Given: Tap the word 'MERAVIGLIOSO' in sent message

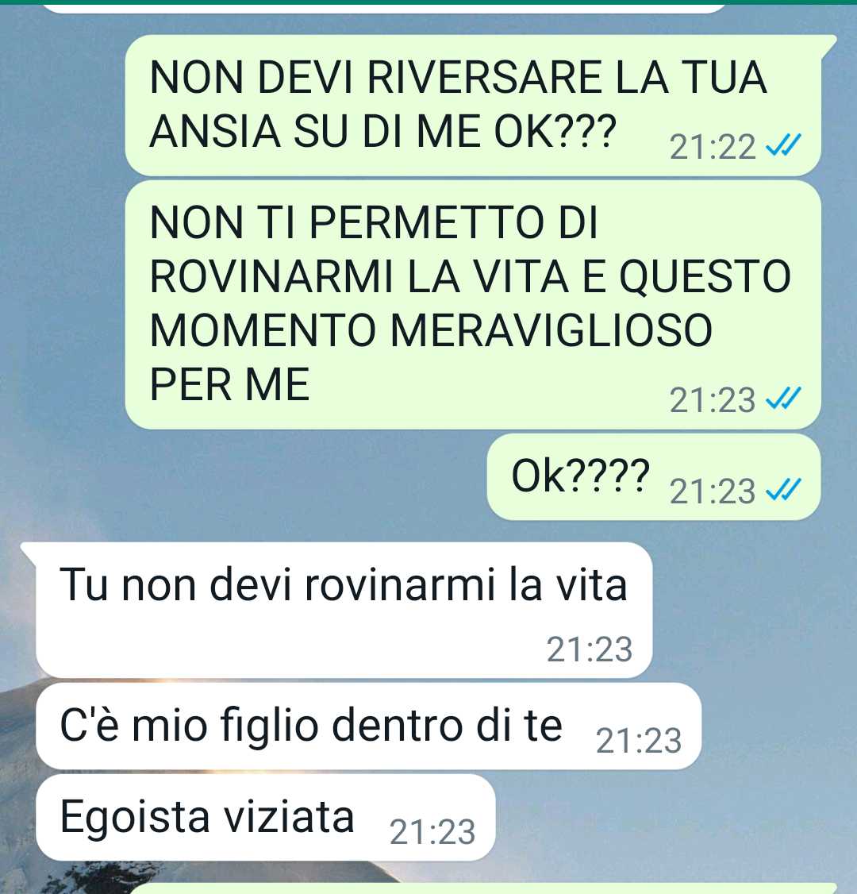Looking at the screenshot, I should [x=551, y=330].
